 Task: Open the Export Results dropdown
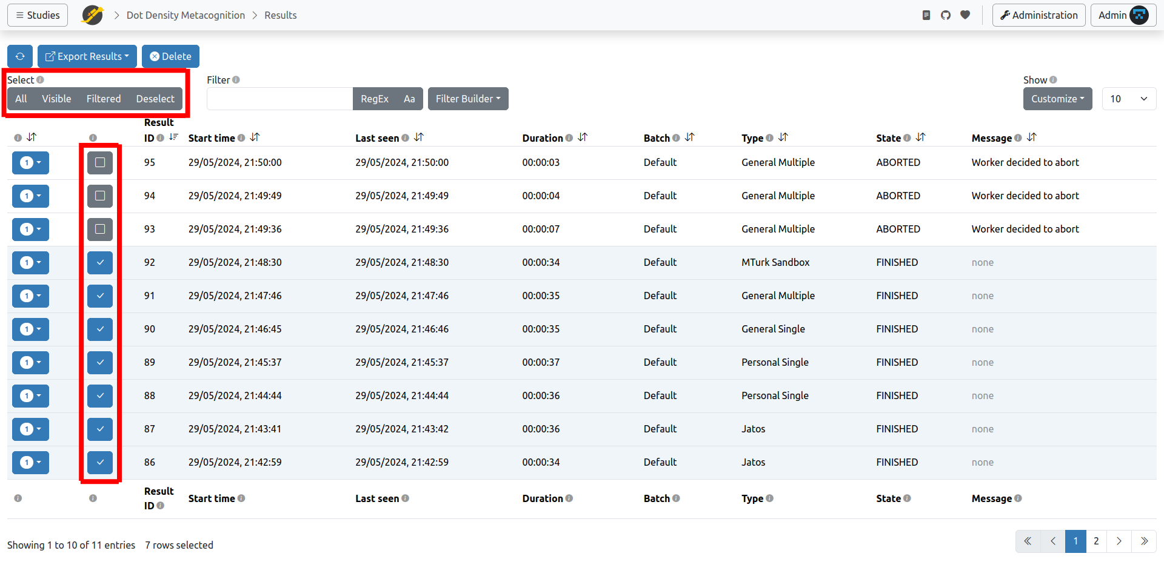pyautogui.click(x=87, y=56)
